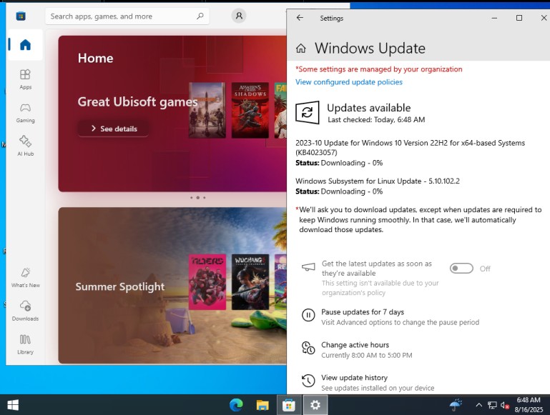Click See details on Ubisoft games banner

pyautogui.click(x=113, y=129)
